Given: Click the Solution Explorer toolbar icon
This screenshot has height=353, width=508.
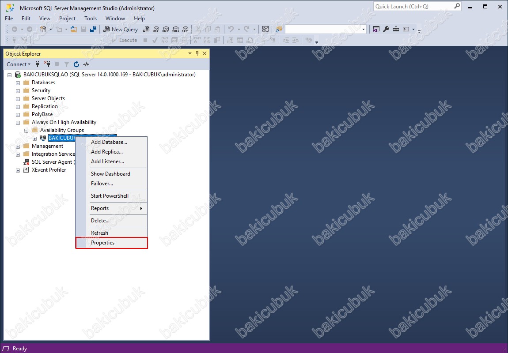Looking at the screenshot, I should click(x=376, y=29).
